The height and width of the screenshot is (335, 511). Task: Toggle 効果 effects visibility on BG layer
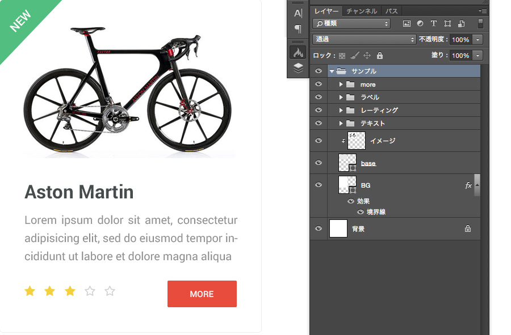[351, 201]
